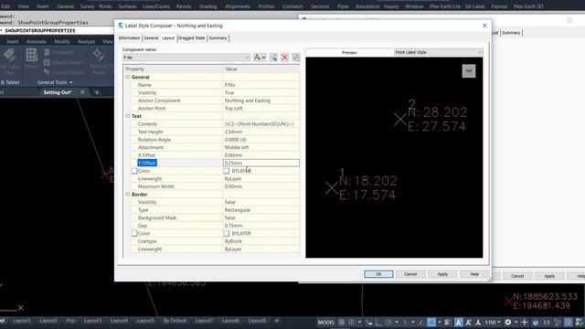This screenshot has width=585, height=329.
Task: Open the create text component menu
Action: (x=260, y=57)
